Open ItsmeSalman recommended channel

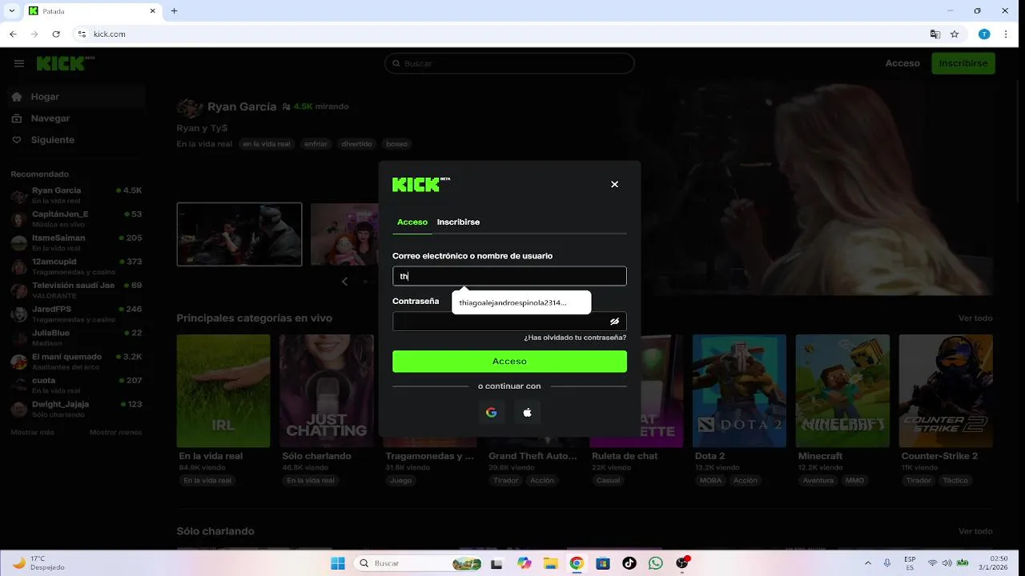point(76,242)
